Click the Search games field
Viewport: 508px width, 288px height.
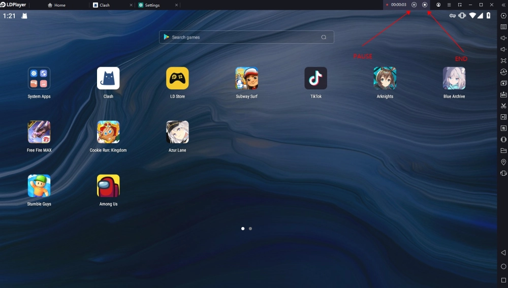coord(246,37)
